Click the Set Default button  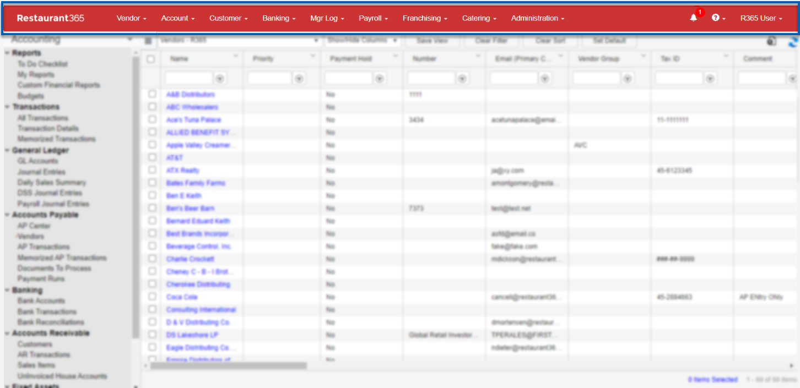tap(609, 41)
